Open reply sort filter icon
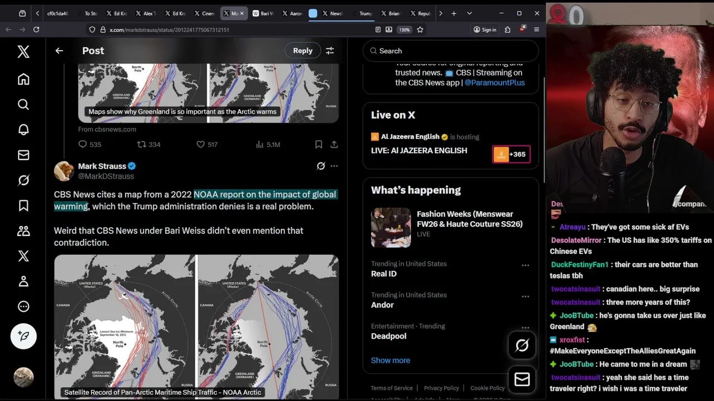714x401 pixels. click(x=330, y=51)
